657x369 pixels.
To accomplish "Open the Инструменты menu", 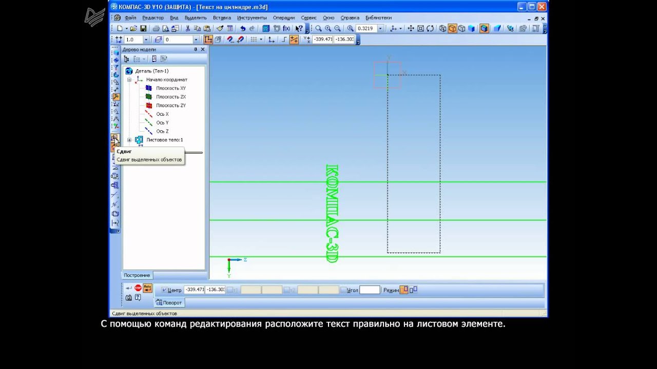I will pyautogui.click(x=252, y=18).
